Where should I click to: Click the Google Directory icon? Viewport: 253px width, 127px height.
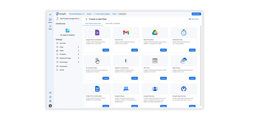[x=155, y=89]
